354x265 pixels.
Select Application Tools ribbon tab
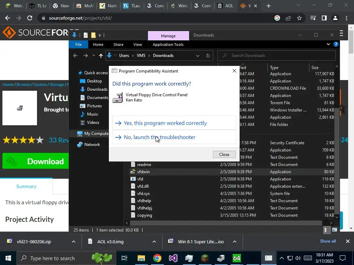[168, 45]
